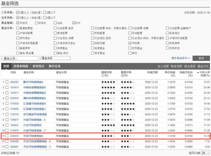Open the 鹏华可转债债券A fund name link
This screenshot has width=211, height=156.
(33, 82)
